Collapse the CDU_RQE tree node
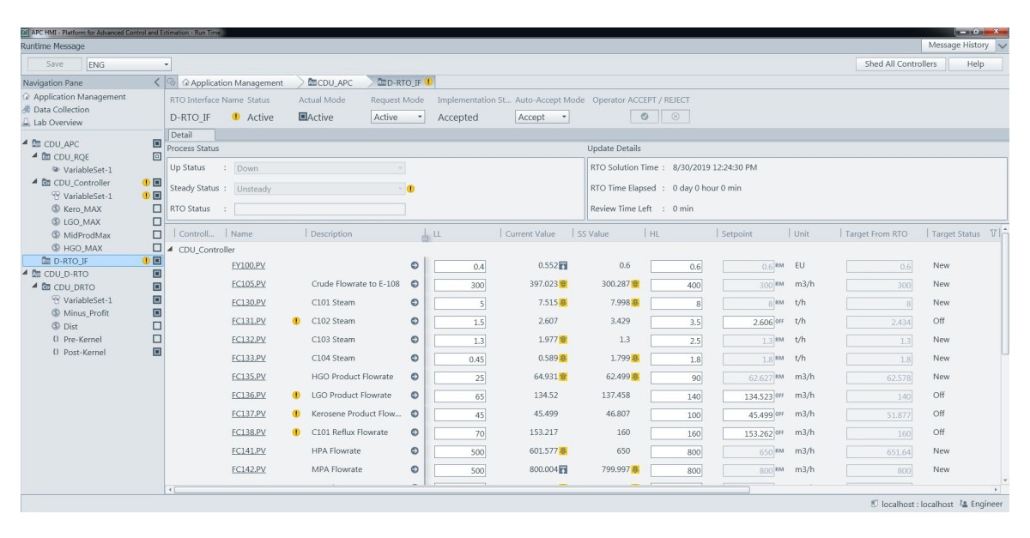This screenshot has width=1030, height=538. coord(35,157)
